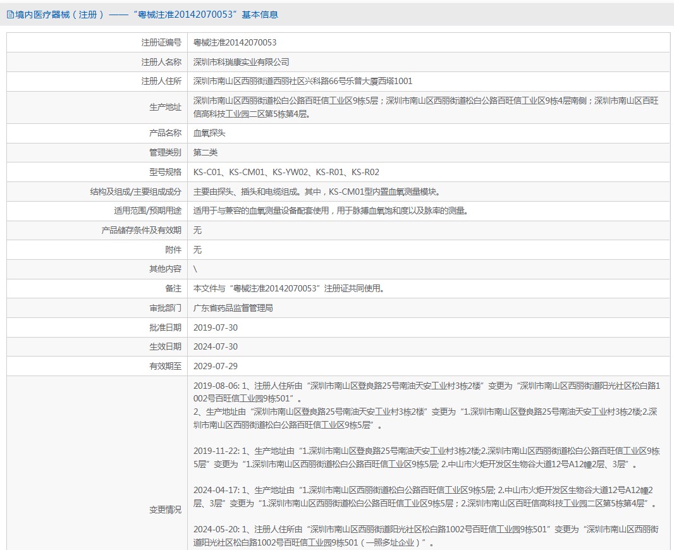Viewport: 674px width, 550px height.
Task: Select the change entry dated 2019-08-06
Action: (426, 393)
